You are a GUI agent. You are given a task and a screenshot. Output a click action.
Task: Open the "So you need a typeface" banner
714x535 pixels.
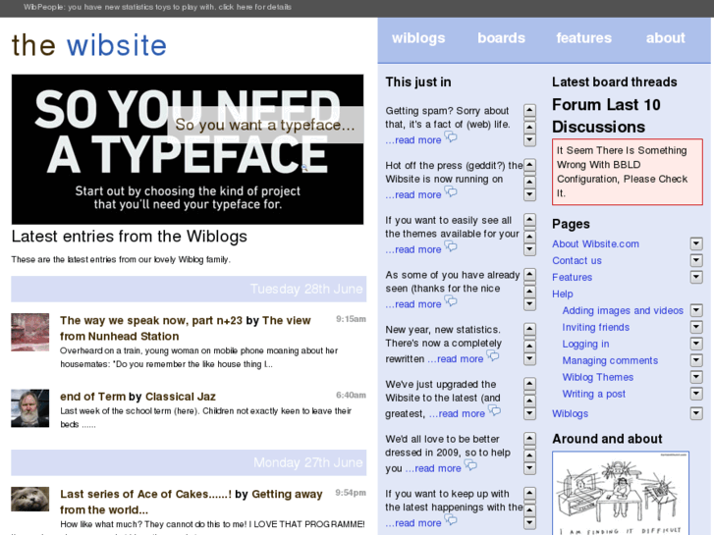point(188,149)
